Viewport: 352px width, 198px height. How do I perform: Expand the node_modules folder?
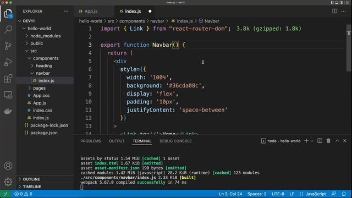(x=45, y=36)
